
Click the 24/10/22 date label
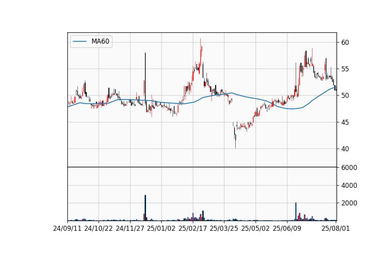point(98,228)
